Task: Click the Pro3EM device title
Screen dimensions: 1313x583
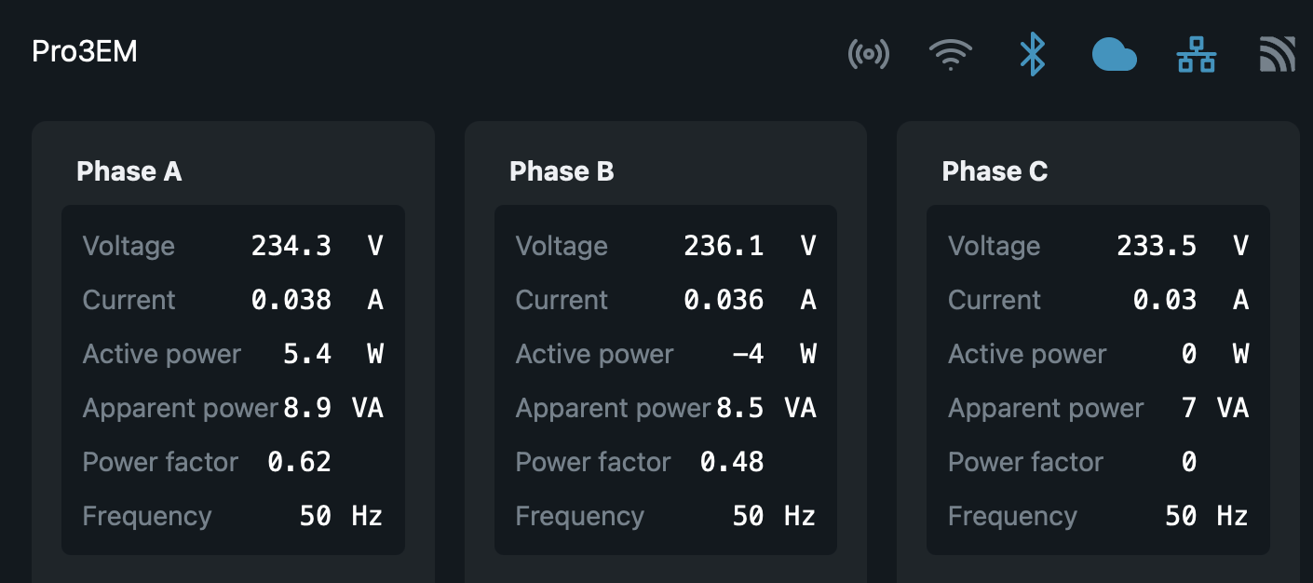Action: [x=85, y=51]
